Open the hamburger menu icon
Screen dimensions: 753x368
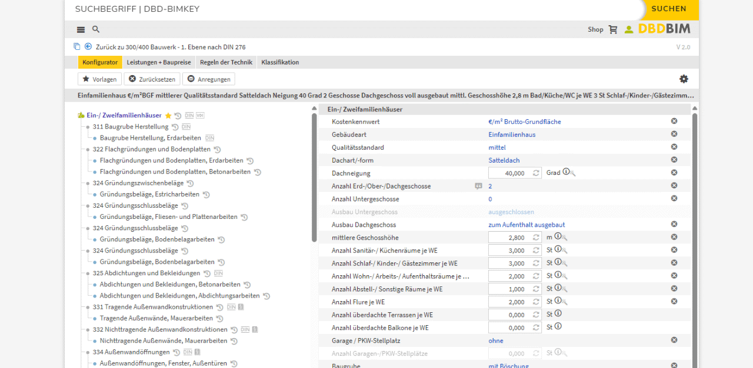coord(81,29)
